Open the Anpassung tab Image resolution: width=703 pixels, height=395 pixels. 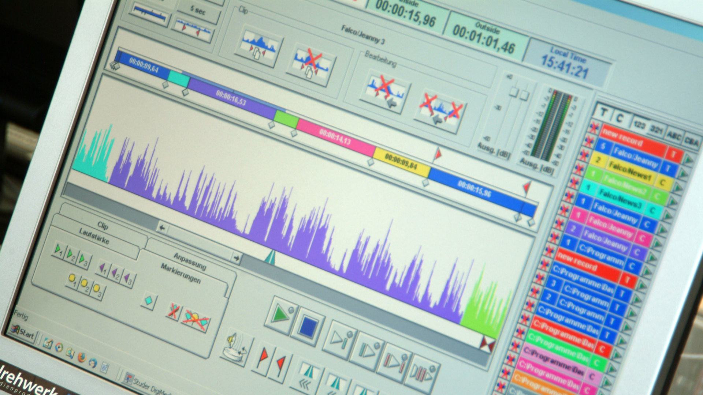point(190,262)
